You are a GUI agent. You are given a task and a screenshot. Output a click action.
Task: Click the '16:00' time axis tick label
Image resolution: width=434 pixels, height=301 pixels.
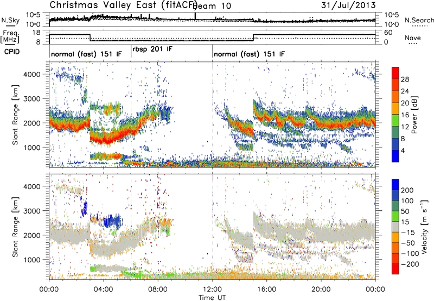point(267,290)
